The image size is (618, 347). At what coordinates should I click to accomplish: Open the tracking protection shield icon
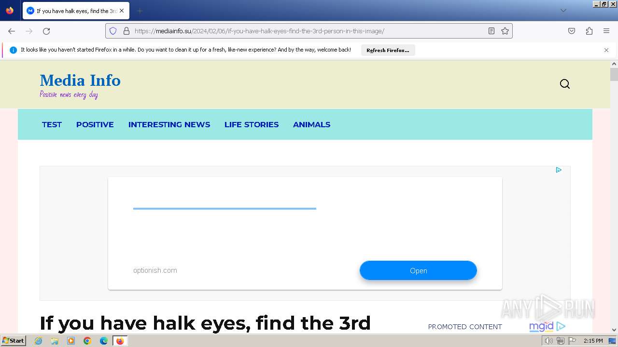113,31
